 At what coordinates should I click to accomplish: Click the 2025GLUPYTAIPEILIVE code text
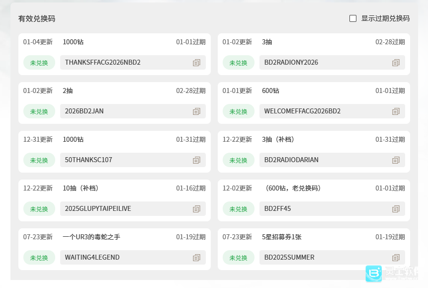pyautogui.click(x=98, y=209)
